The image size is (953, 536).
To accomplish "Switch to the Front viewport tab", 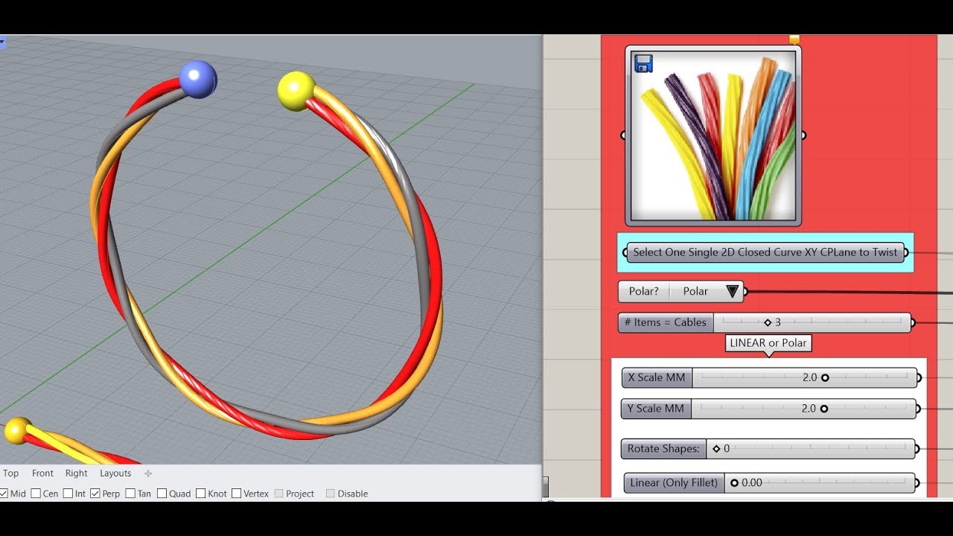I will (42, 473).
